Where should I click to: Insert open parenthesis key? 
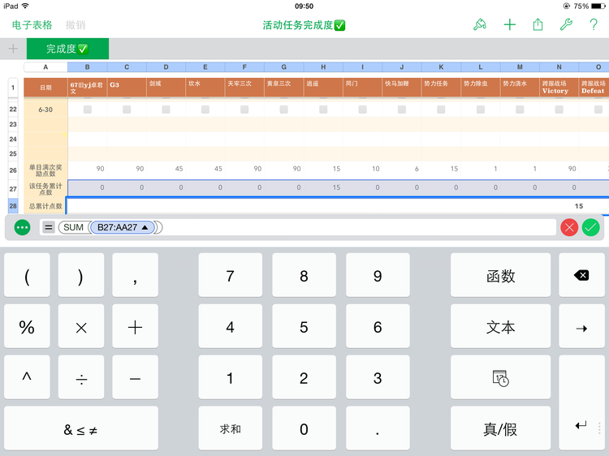[x=27, y=275]
